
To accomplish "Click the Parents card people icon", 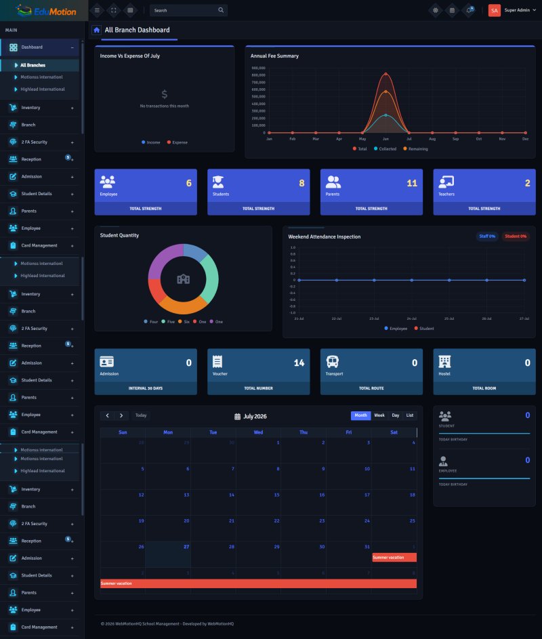I will 333,182.
